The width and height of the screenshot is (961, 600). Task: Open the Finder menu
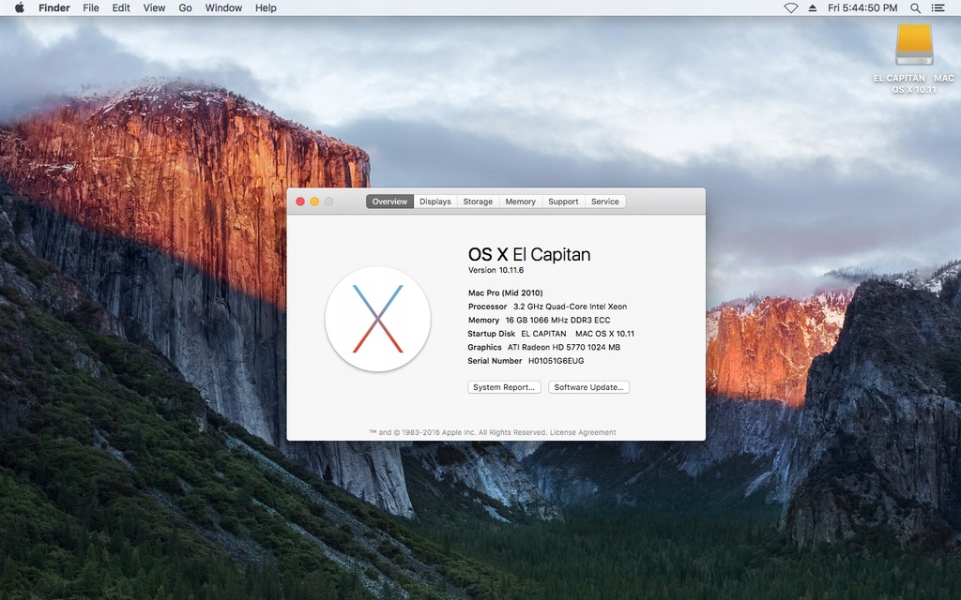tap(54, 7)
